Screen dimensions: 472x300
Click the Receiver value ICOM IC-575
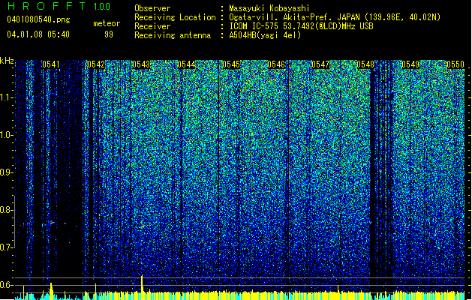click(x=254, y=26)
